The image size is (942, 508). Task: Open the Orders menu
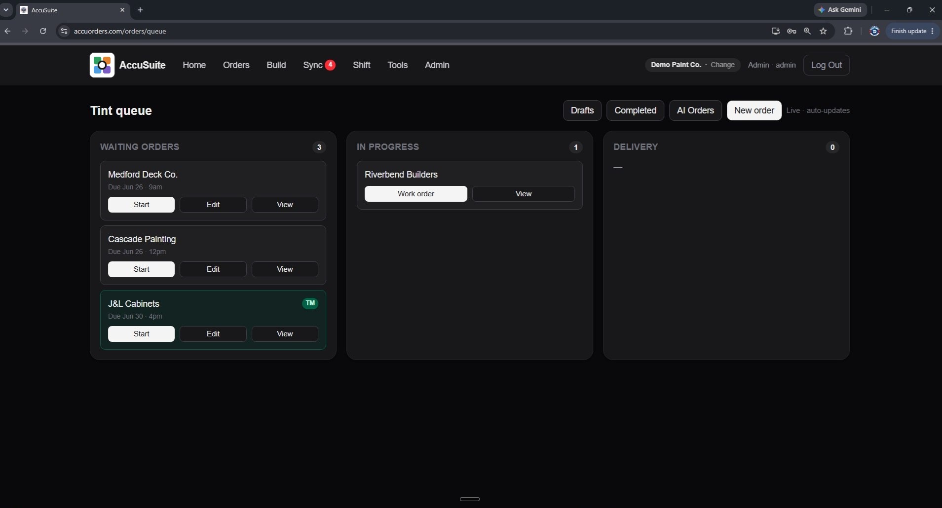236,65
